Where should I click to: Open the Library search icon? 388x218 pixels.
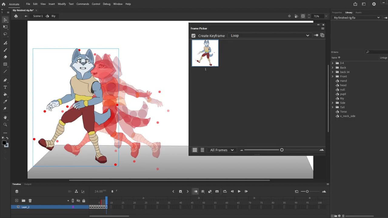pos(368,52)
